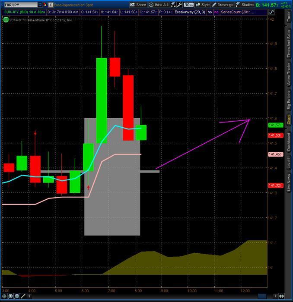293x302 pixels.
Task: Open the symbol selector dropdown arrow
Action: pyautogui.click(x=40, y=5)
